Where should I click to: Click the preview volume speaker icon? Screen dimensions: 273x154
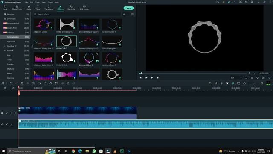258,78
